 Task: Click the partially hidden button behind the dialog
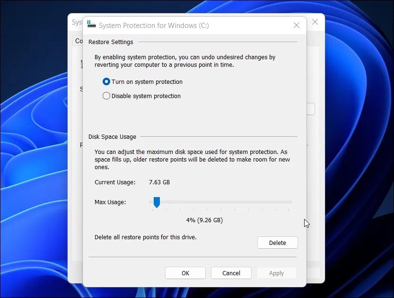[310, 109]
